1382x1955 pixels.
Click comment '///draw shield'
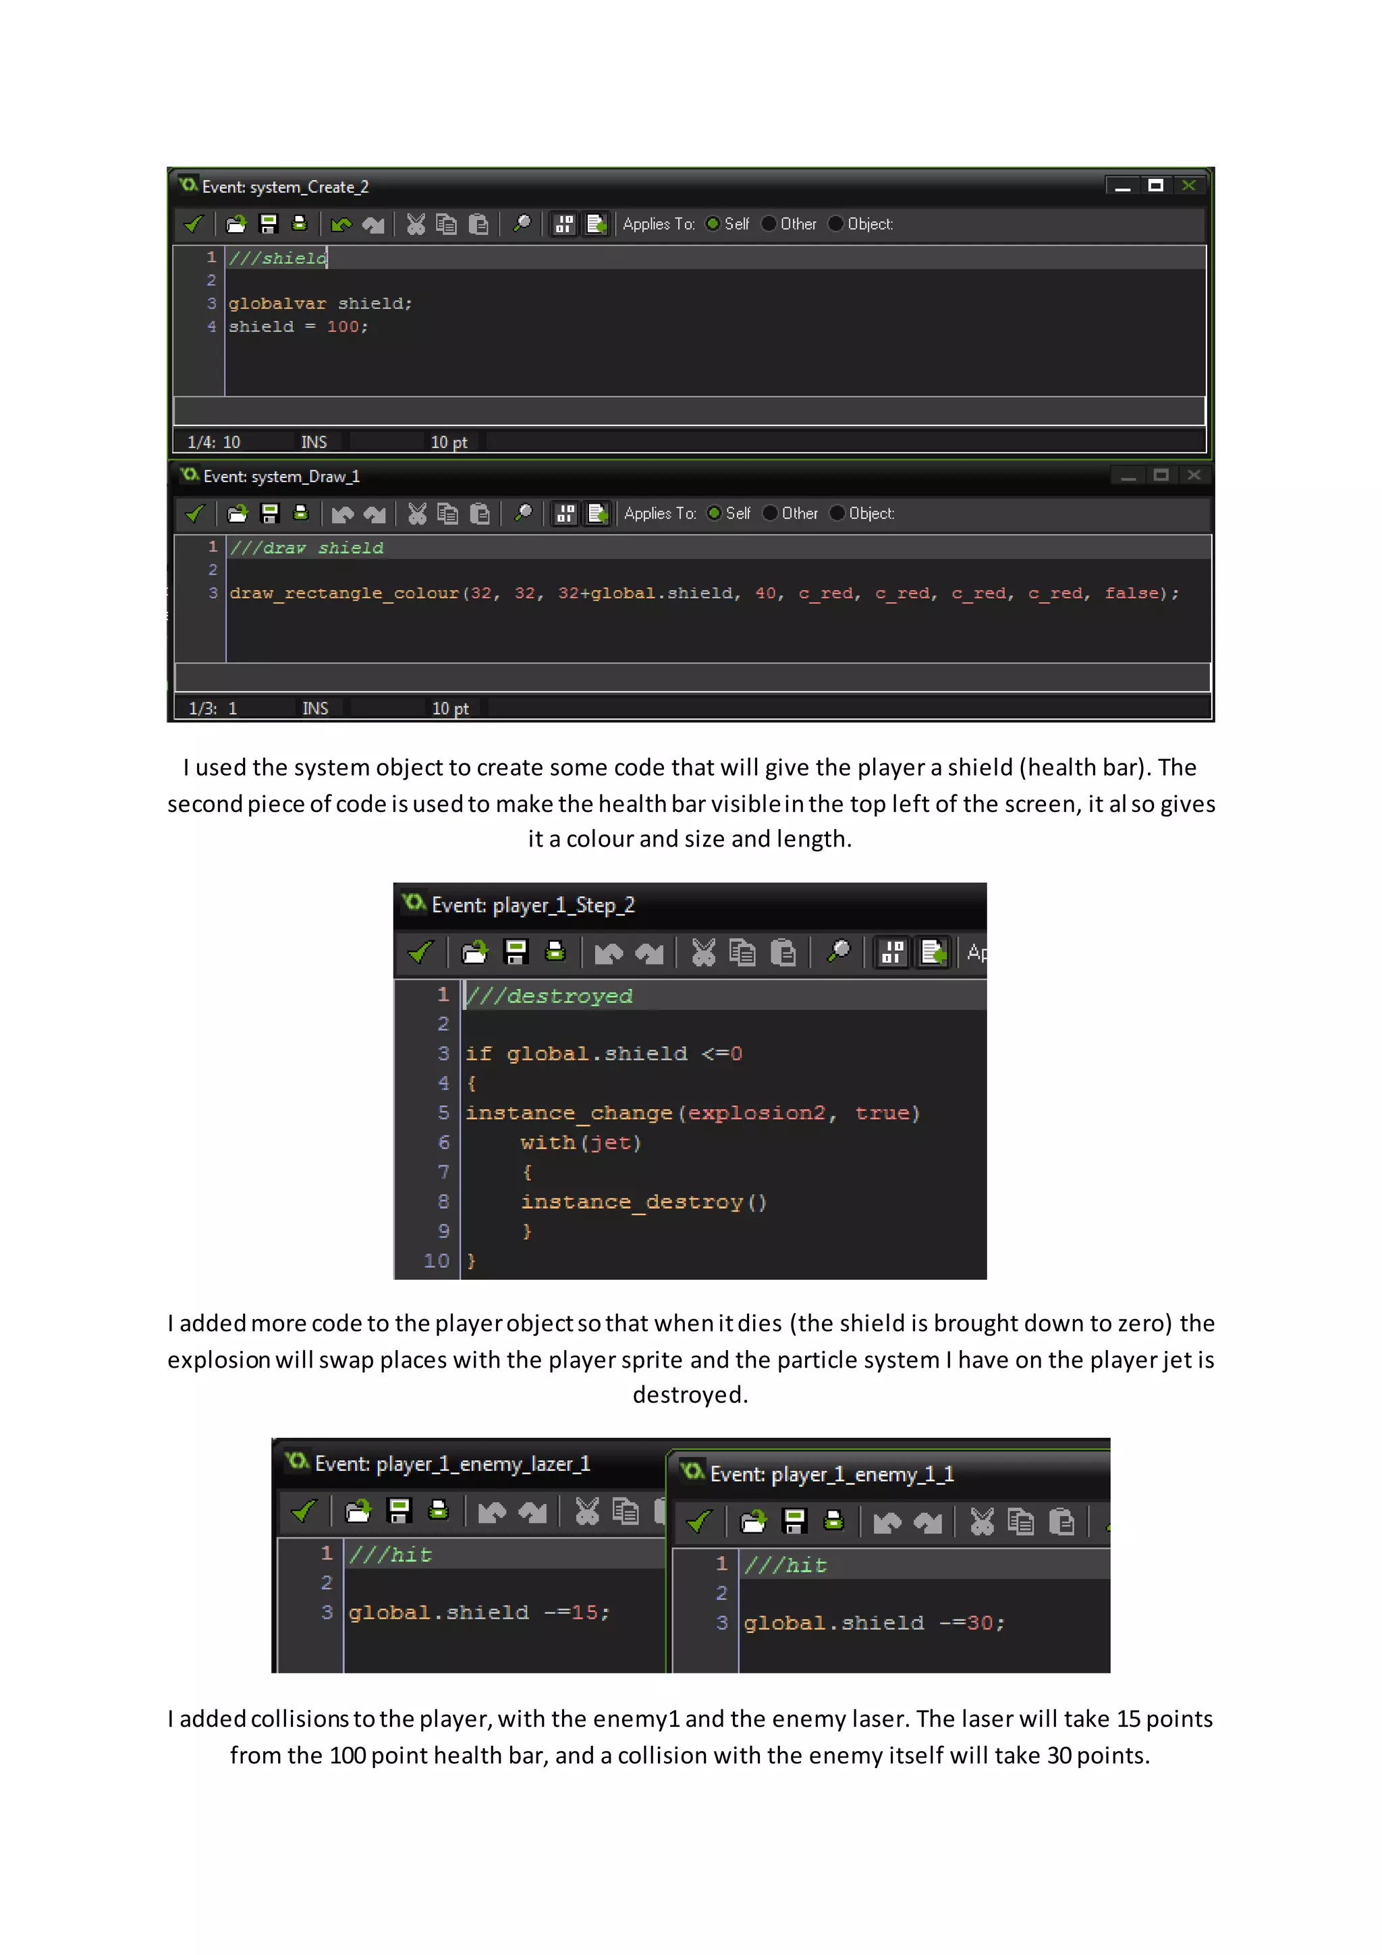point(306,548)
